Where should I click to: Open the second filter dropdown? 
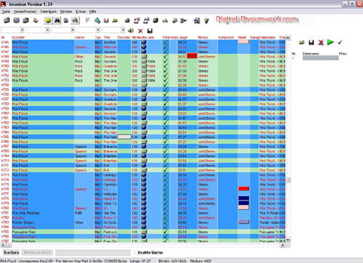click(x=47, y=30)
